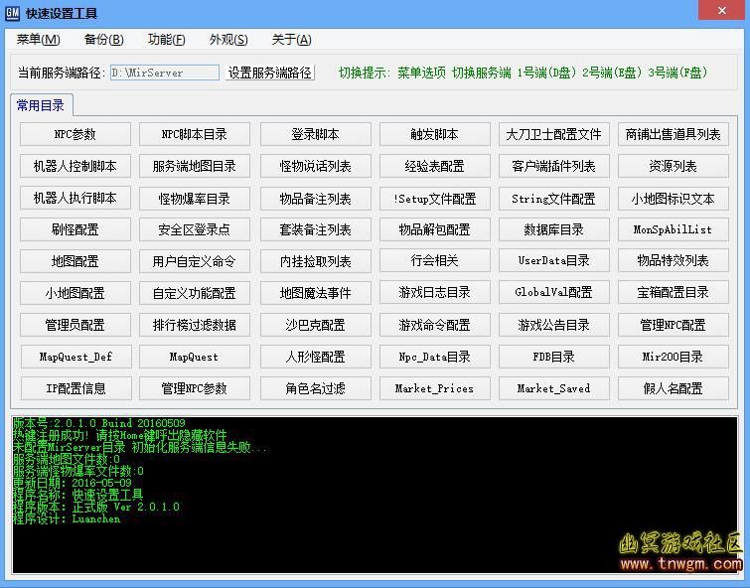Open 大刀卫士配置文件
This screenshot has height=588, width=750.
[554, 134]
